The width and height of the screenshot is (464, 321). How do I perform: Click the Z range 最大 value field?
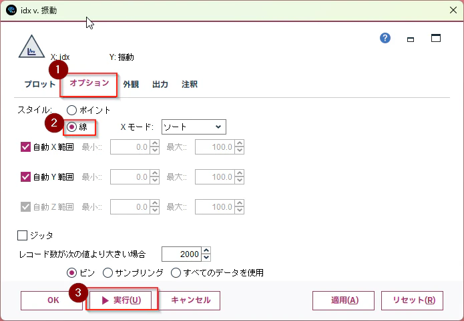coord(215,206)
